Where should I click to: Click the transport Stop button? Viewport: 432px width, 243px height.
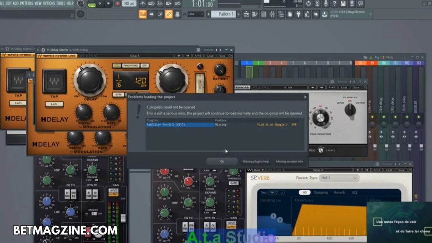pos(108,3)
